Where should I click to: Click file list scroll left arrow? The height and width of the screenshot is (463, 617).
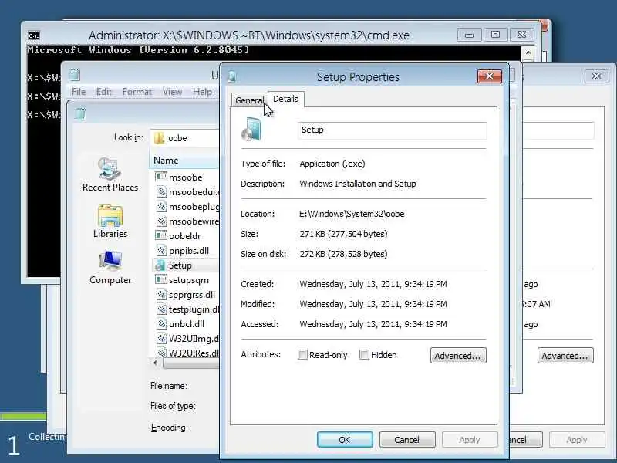155,363
